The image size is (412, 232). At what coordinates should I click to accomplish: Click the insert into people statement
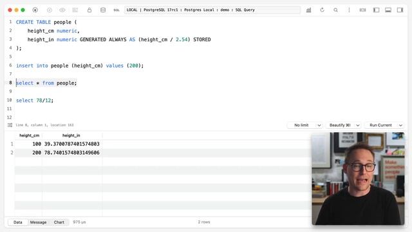tap(80, 66)
